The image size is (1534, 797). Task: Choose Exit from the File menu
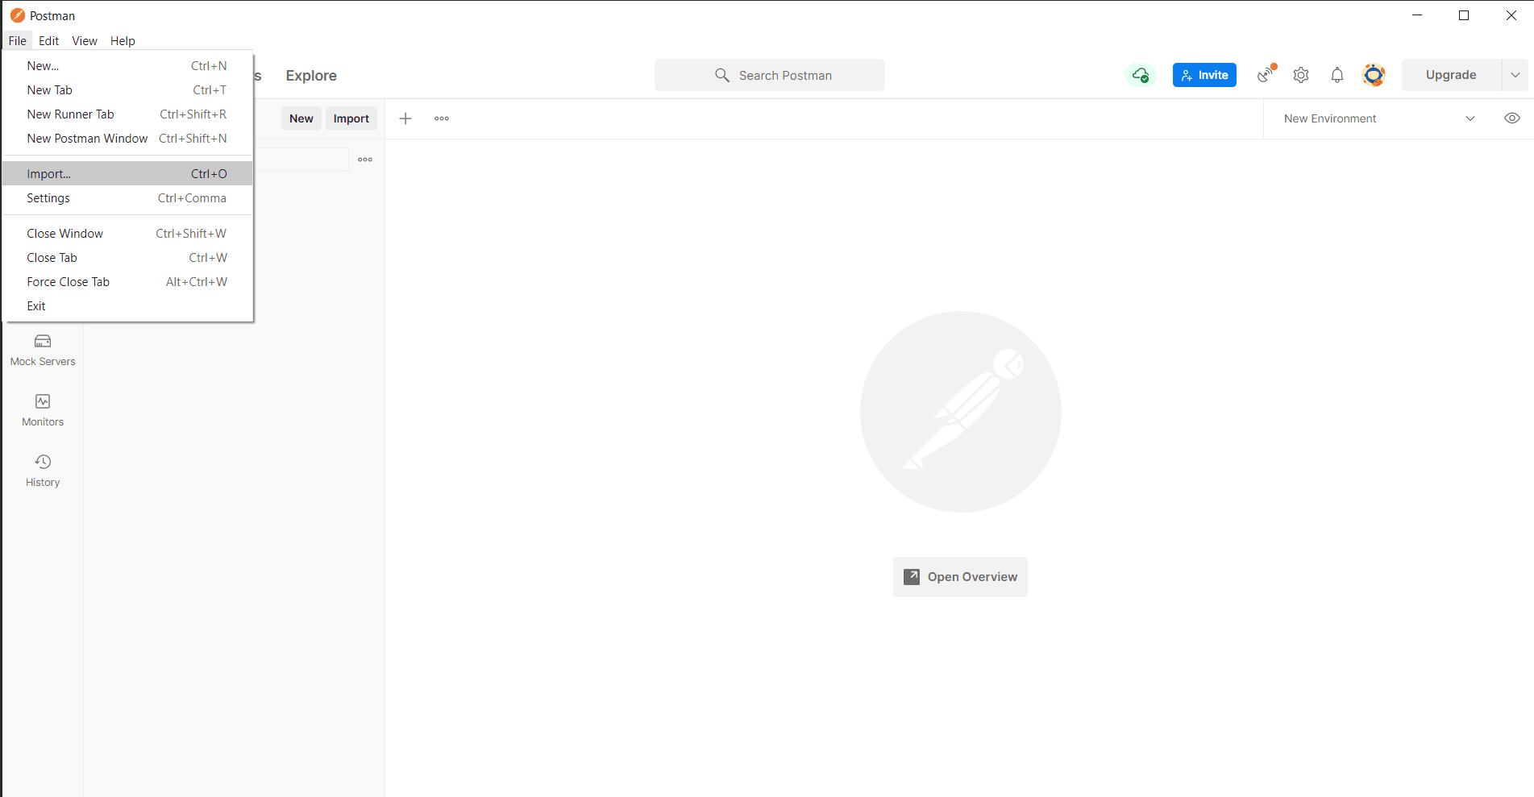(127, 306)
